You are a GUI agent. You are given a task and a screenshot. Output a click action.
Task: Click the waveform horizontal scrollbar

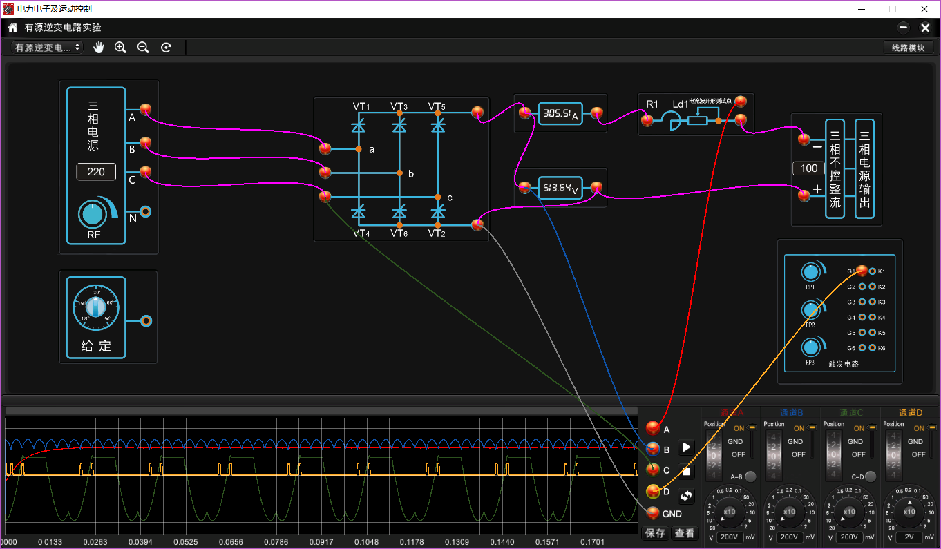point(322,411)
